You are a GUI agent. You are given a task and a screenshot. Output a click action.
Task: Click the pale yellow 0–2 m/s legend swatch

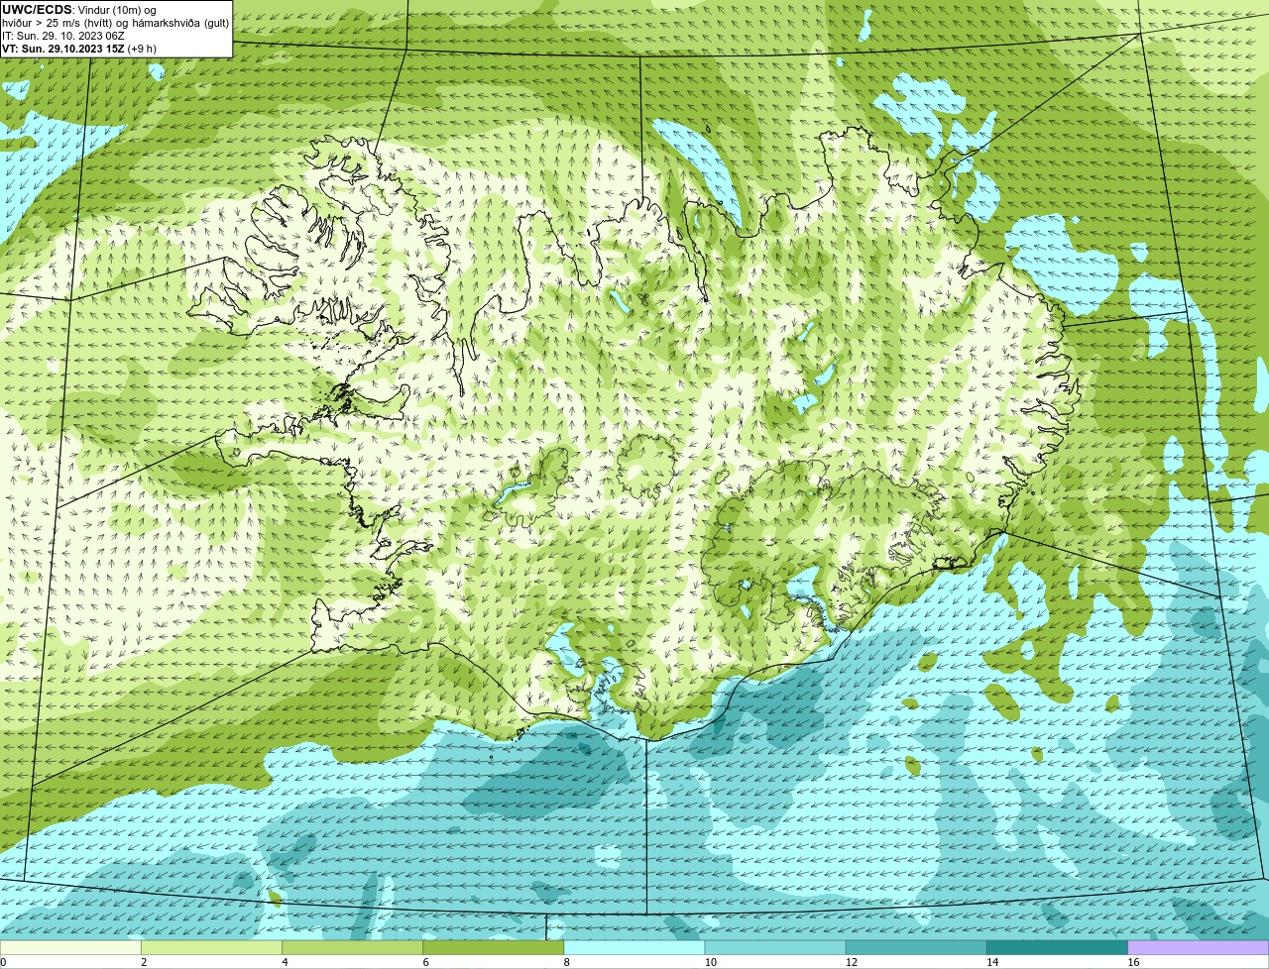point(70,948)
